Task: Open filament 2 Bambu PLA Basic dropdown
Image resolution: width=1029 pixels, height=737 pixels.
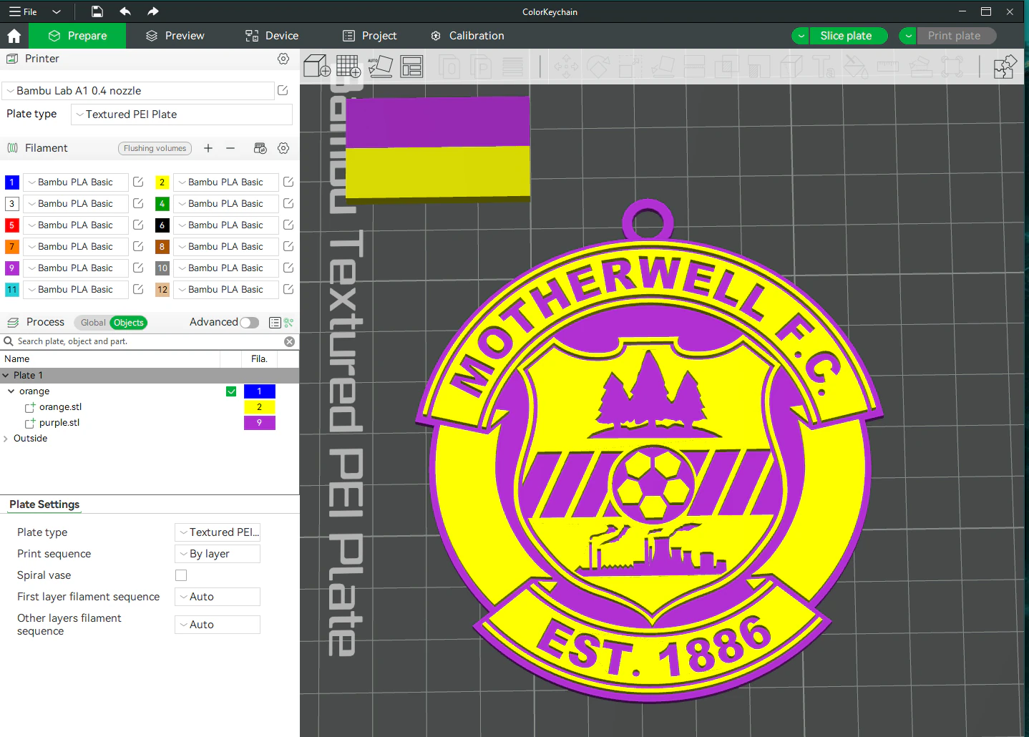Action: pos(226,182)
